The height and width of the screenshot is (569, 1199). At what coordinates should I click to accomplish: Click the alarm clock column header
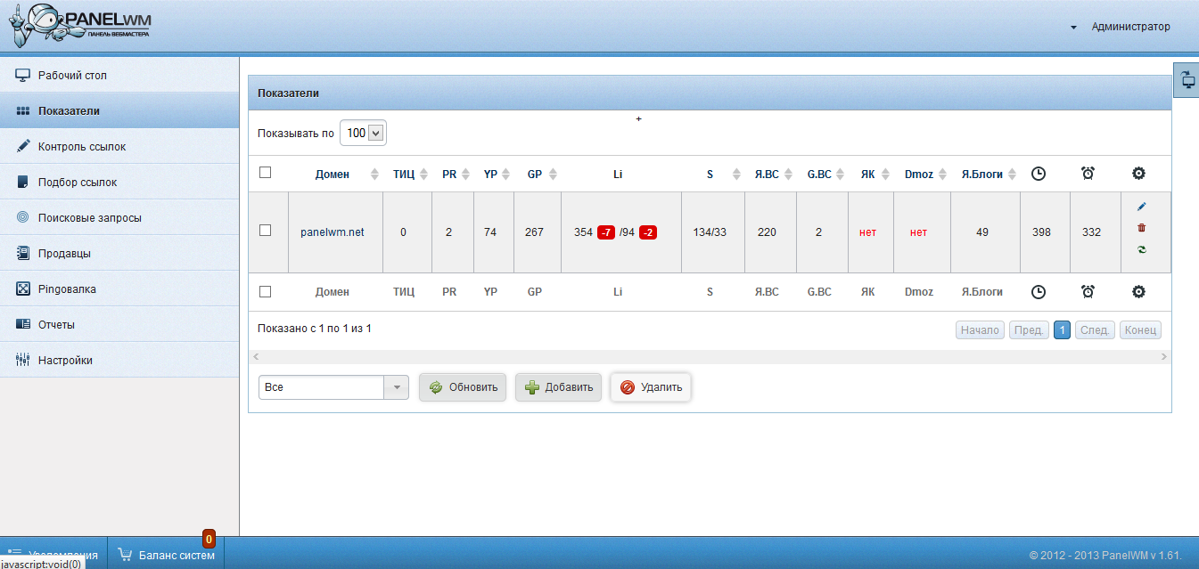[x=1088, y=174]
